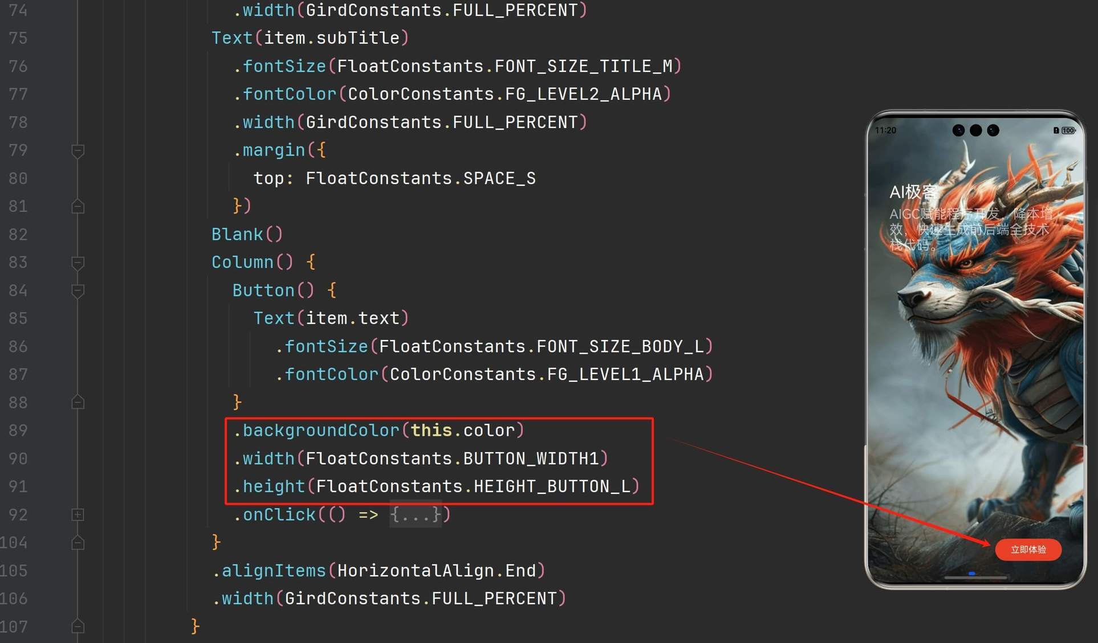The height and width of the screenshot is (643, 1098).
Task: Click line number 83 in the gutter
Action: pyautogui.click(x=18, y=263)
